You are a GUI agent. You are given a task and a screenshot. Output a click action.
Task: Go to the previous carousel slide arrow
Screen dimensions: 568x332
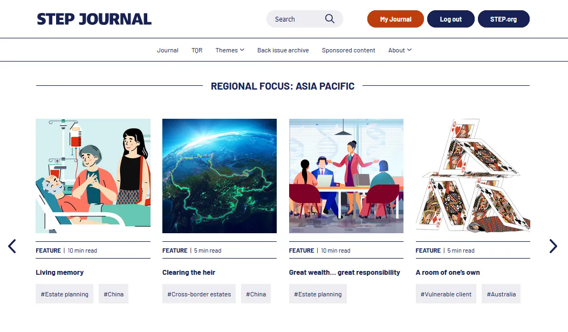[x=12, y=246]
